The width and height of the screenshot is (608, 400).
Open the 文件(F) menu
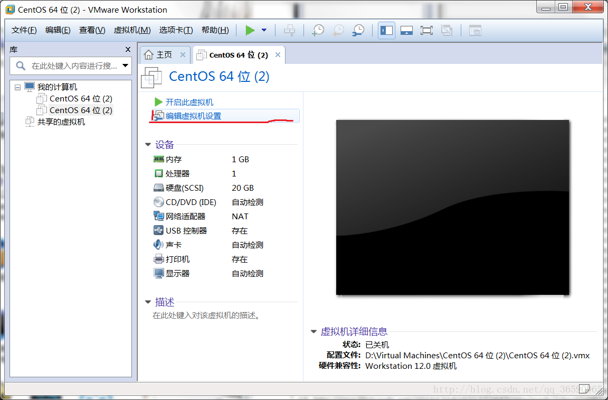point(24,30)
